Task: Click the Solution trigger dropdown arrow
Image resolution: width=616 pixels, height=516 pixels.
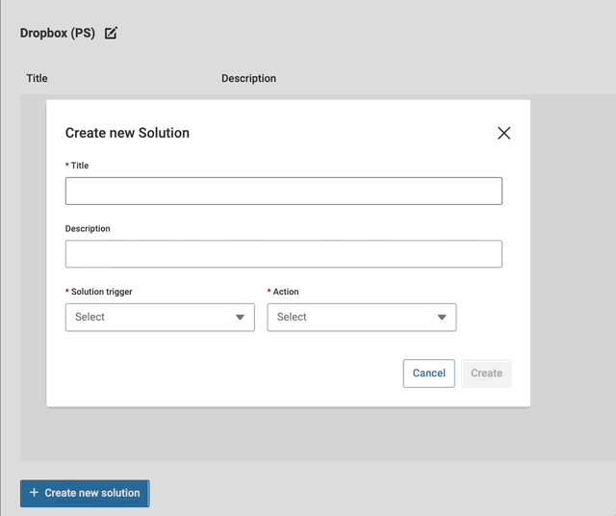Action: click(x=240, y=317)
